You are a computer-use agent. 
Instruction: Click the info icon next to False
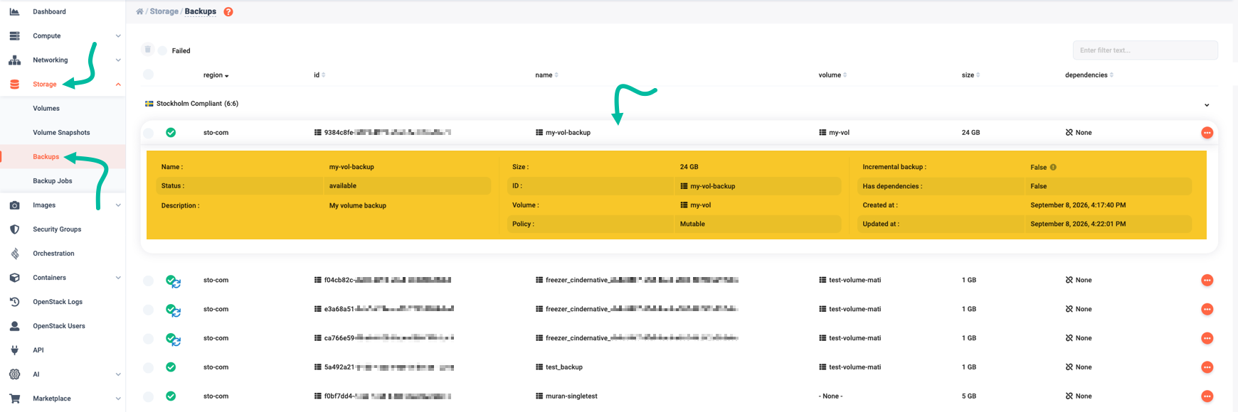click(x=1053, y=167)
